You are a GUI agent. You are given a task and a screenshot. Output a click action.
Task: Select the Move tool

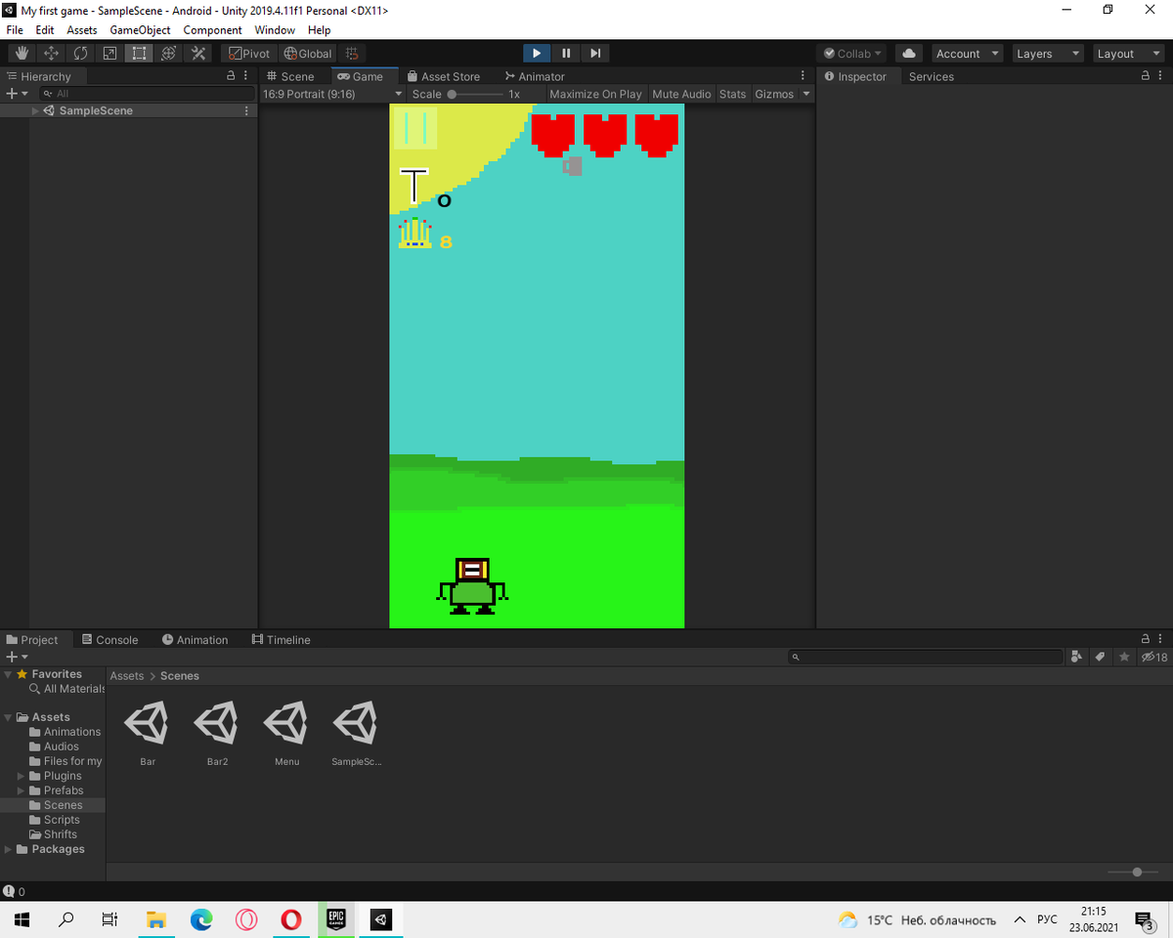(51, 54)
